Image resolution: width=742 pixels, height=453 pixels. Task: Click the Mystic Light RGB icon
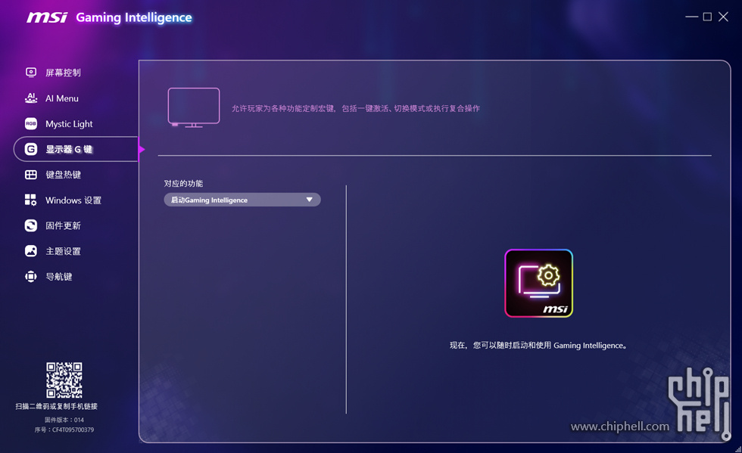[x=31, y=123]
